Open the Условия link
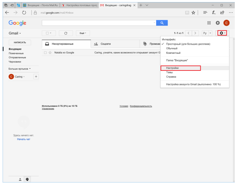Viewport: 239px width, 186px height. 124,106
